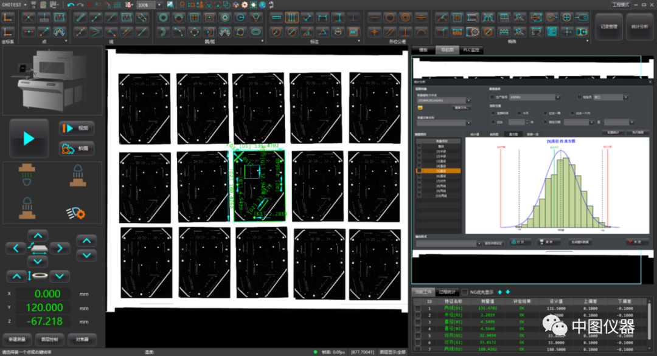This screenshot has height=356, width=657.
Task: Click the settings gear in top toolbar
Action: (244, 5)
